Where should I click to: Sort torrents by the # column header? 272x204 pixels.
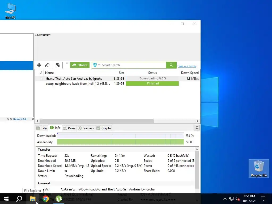[x=41, y=73]
